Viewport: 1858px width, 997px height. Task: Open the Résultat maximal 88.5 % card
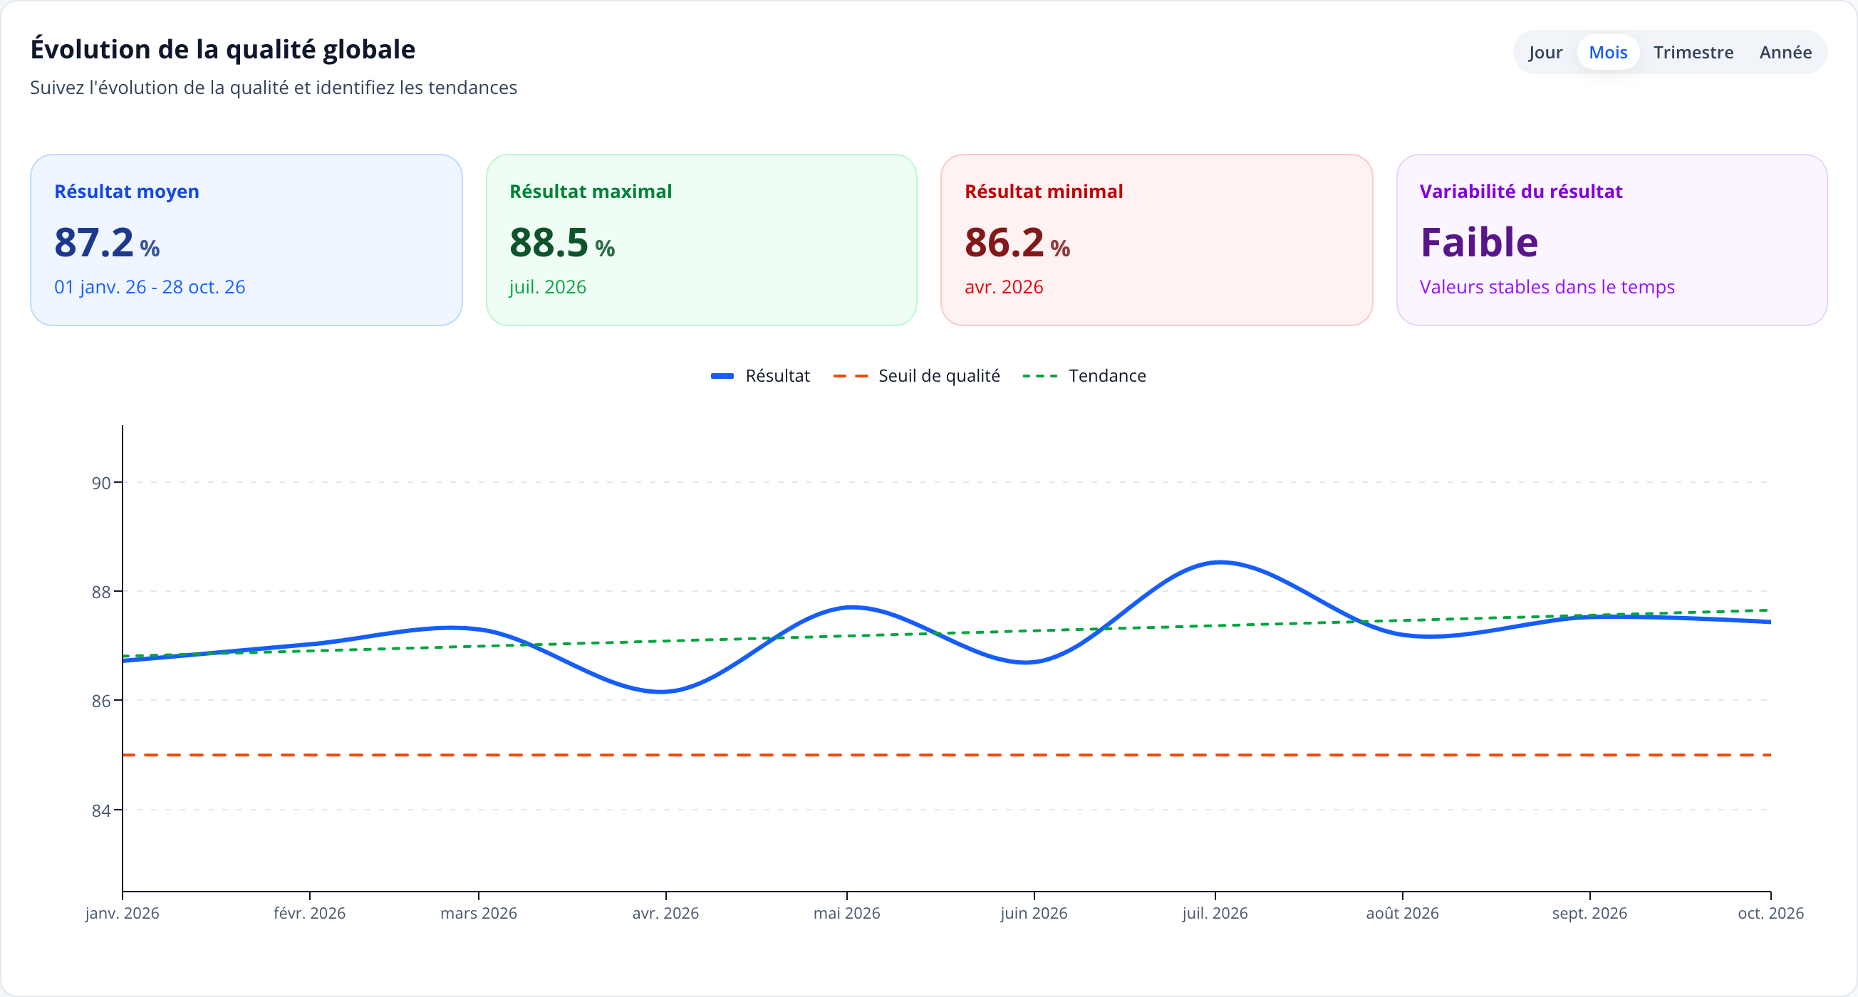[701, 239]
